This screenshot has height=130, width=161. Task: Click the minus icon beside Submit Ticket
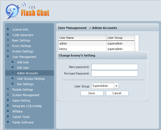point(8,117)
